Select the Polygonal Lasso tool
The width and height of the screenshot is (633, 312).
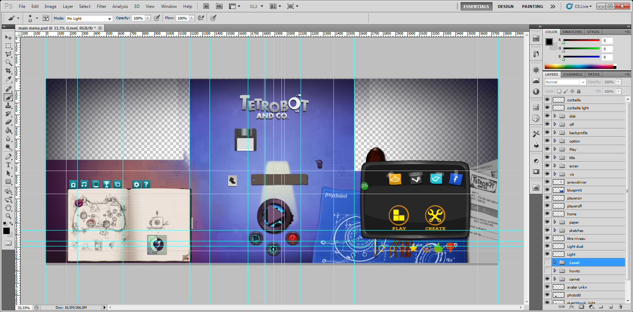8,54
